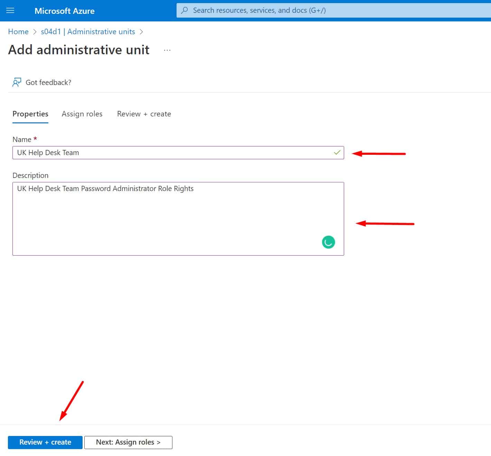491x456 pixels.
Task: Click the green spinner in the Description box
Action: pos(328,242)
